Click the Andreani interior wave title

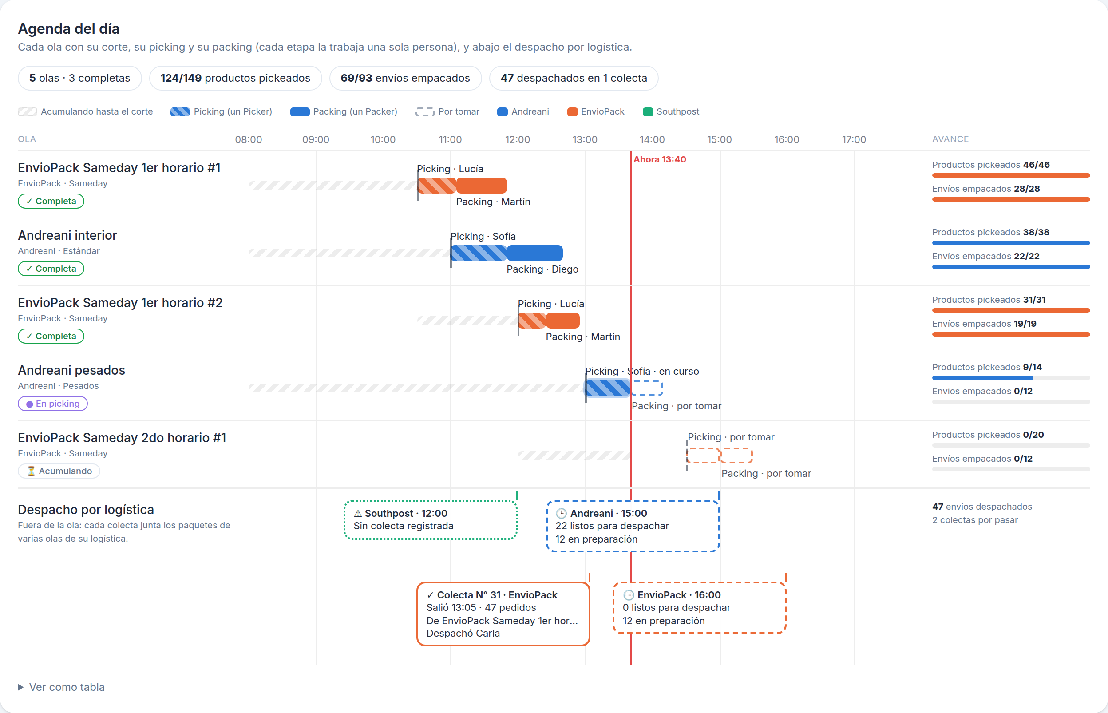tap(67, 235)
